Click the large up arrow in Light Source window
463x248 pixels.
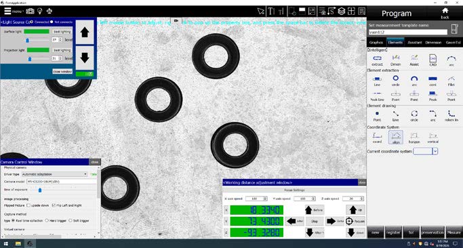click(85, 32)
